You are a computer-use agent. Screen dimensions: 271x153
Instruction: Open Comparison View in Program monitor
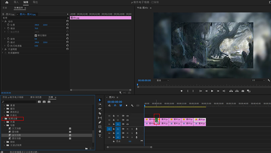pyautogui.click(x=249, y=91)
